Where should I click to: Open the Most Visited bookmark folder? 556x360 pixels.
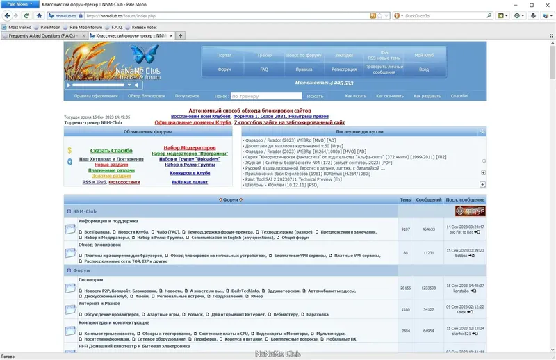(17, 27)
